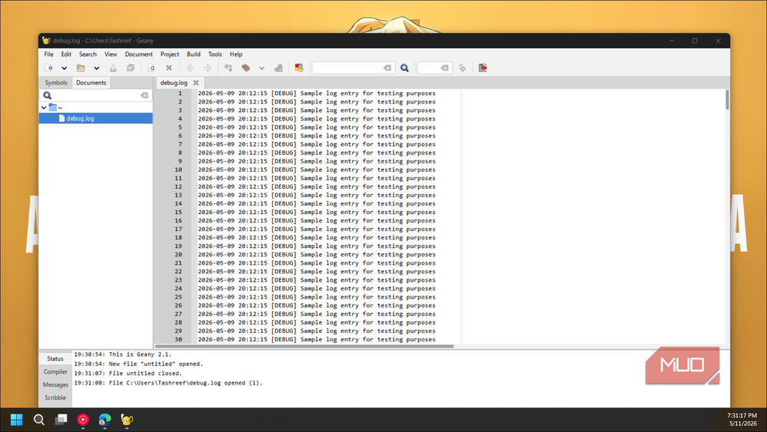Viewport: 767px width, 432px height.
Task: Open the Help menu
Action: pyautogui.click(x=236, y=54)
